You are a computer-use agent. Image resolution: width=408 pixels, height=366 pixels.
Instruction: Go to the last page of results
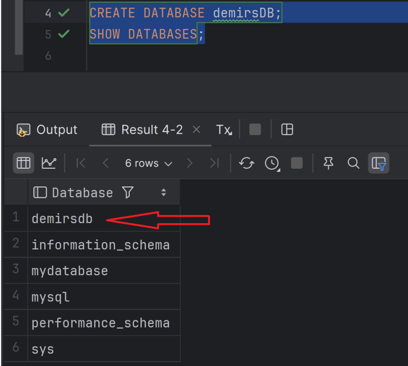(214, 163)
